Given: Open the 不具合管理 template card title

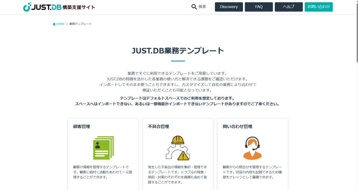Looking at the screenshot, I should tap(158, 126).
